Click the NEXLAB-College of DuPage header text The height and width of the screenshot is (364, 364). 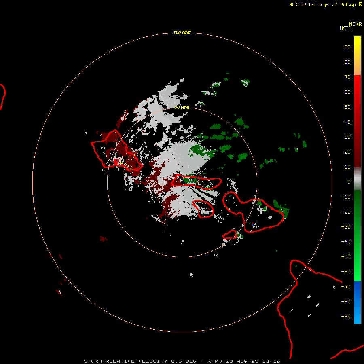325,4
